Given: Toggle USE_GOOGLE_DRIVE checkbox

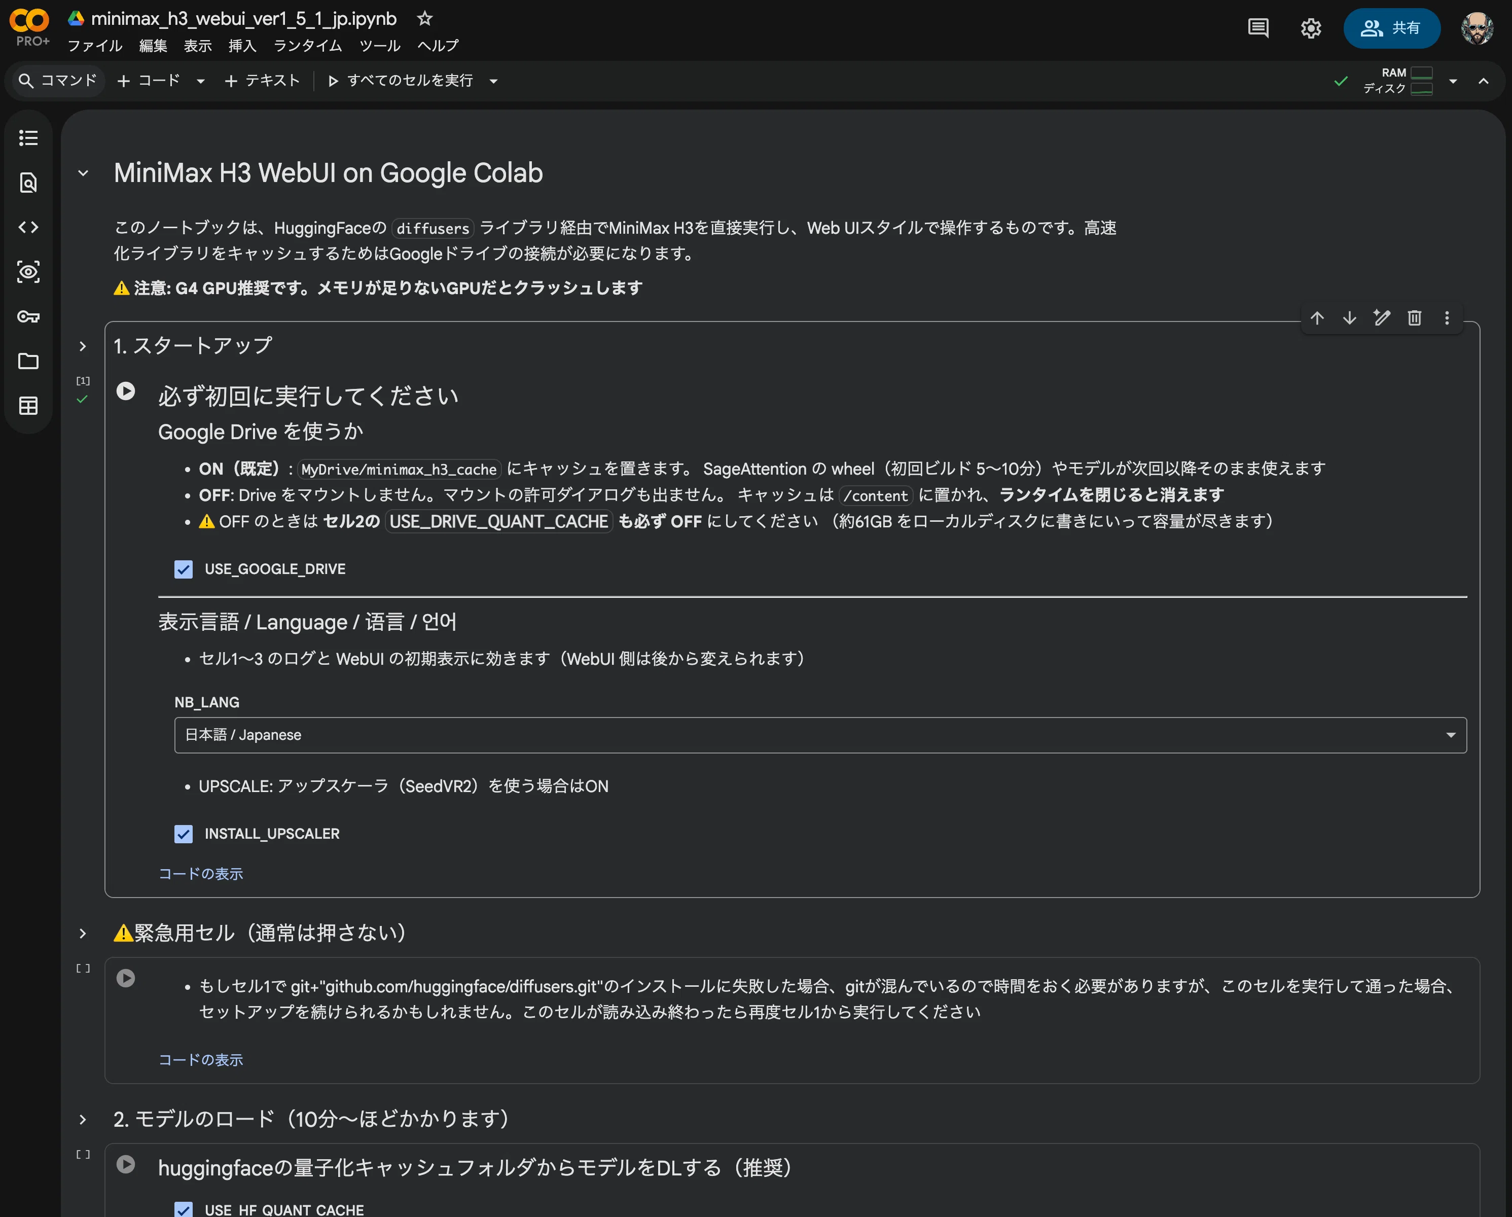Looking at the screenshot, I should pyautogui.click(x=183, y=569).
